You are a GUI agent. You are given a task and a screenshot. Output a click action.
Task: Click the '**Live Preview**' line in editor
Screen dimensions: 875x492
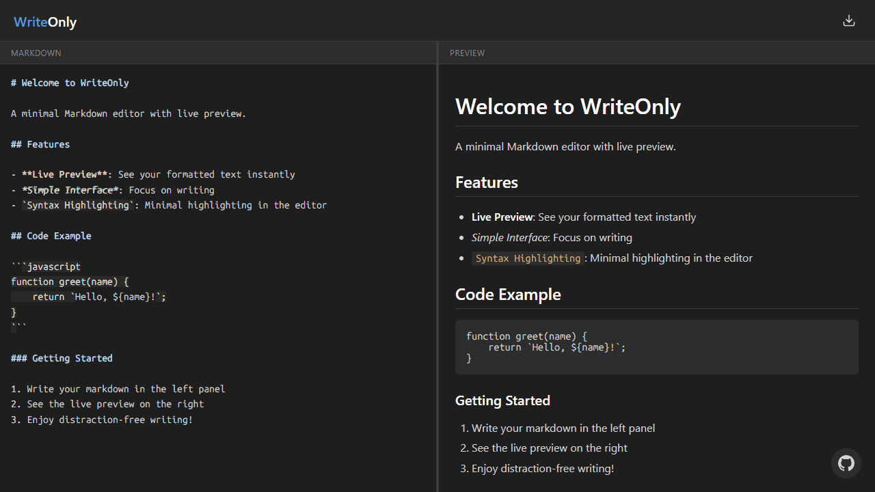153,174
